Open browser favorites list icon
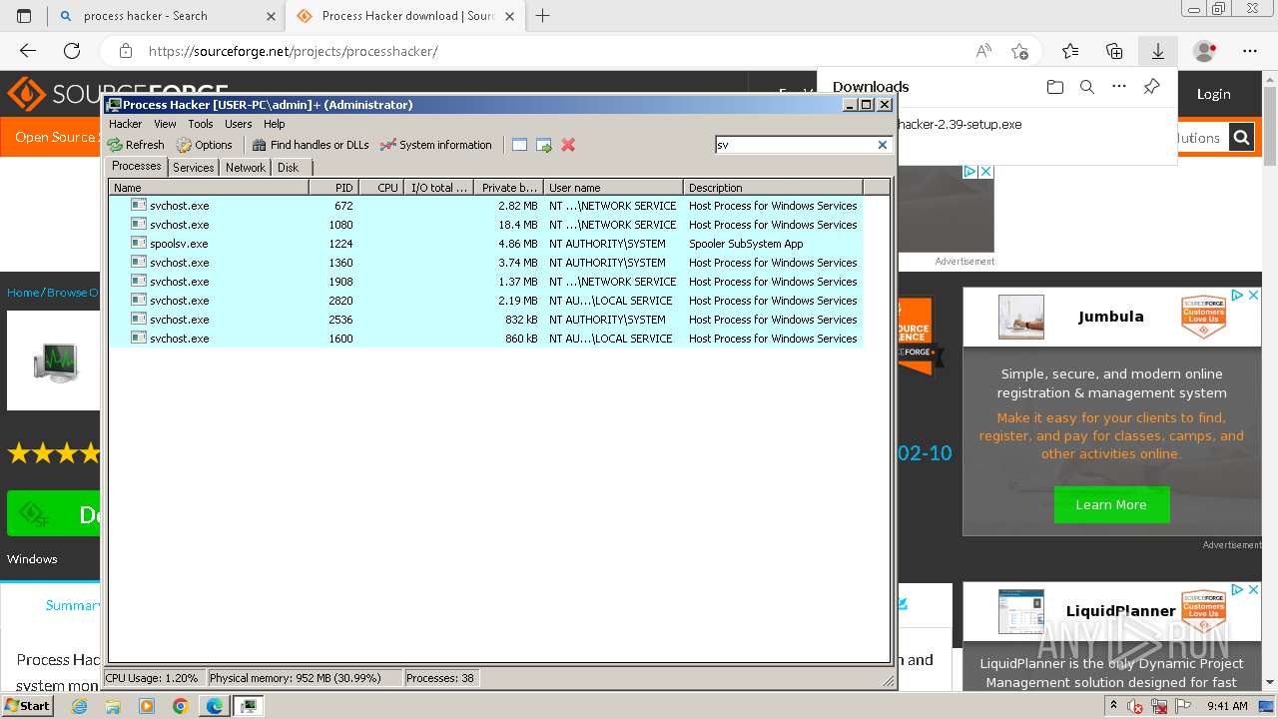 (1070, 51)
